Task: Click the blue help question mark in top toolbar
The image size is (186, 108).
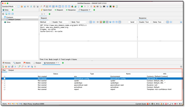Action: (107, 6)
